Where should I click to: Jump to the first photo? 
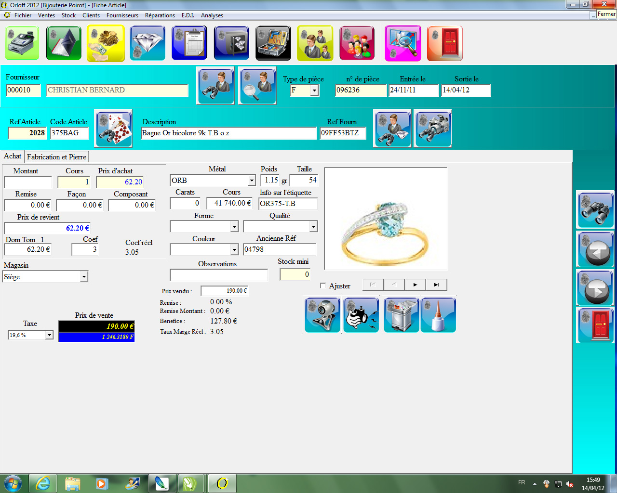coord(373,285)
